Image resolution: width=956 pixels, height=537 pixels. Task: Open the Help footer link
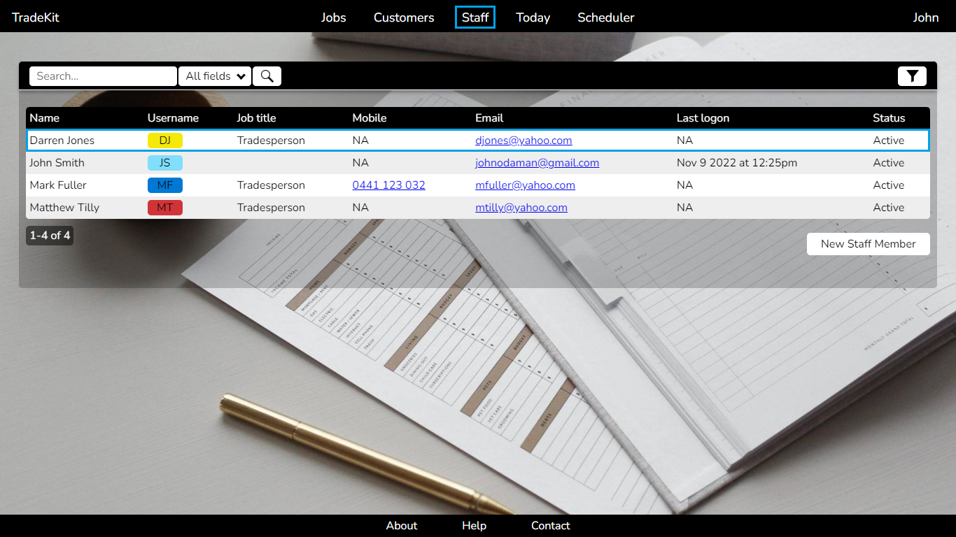[474, 526]
